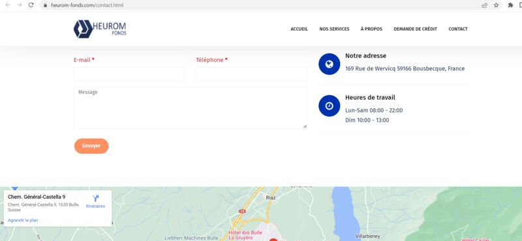Viewport: 522px width, 241px height.
Task: Click the Heurom Fonds logo
Action: [x=100, y=29]
